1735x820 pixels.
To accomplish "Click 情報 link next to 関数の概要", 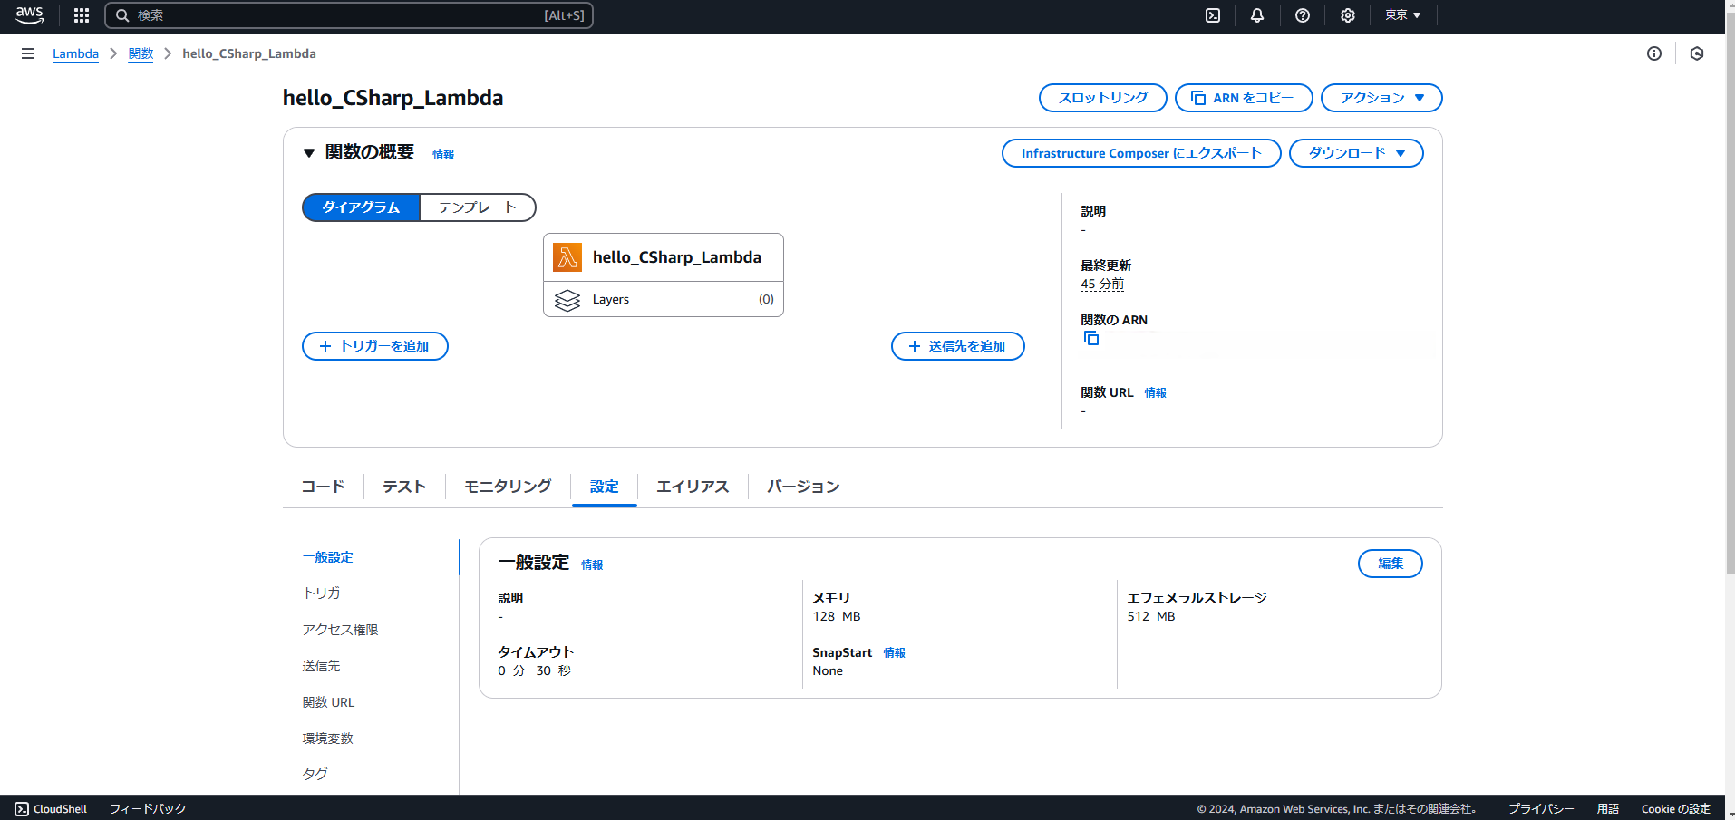I will (443, 154).
